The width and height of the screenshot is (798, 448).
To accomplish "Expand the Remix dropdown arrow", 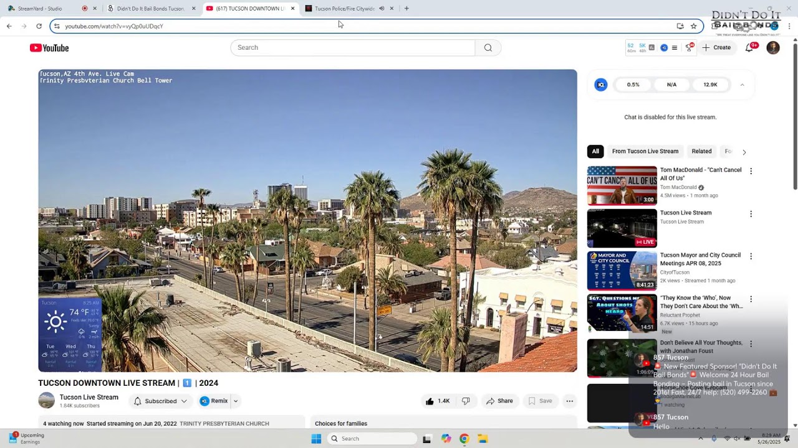I will 236,401.
